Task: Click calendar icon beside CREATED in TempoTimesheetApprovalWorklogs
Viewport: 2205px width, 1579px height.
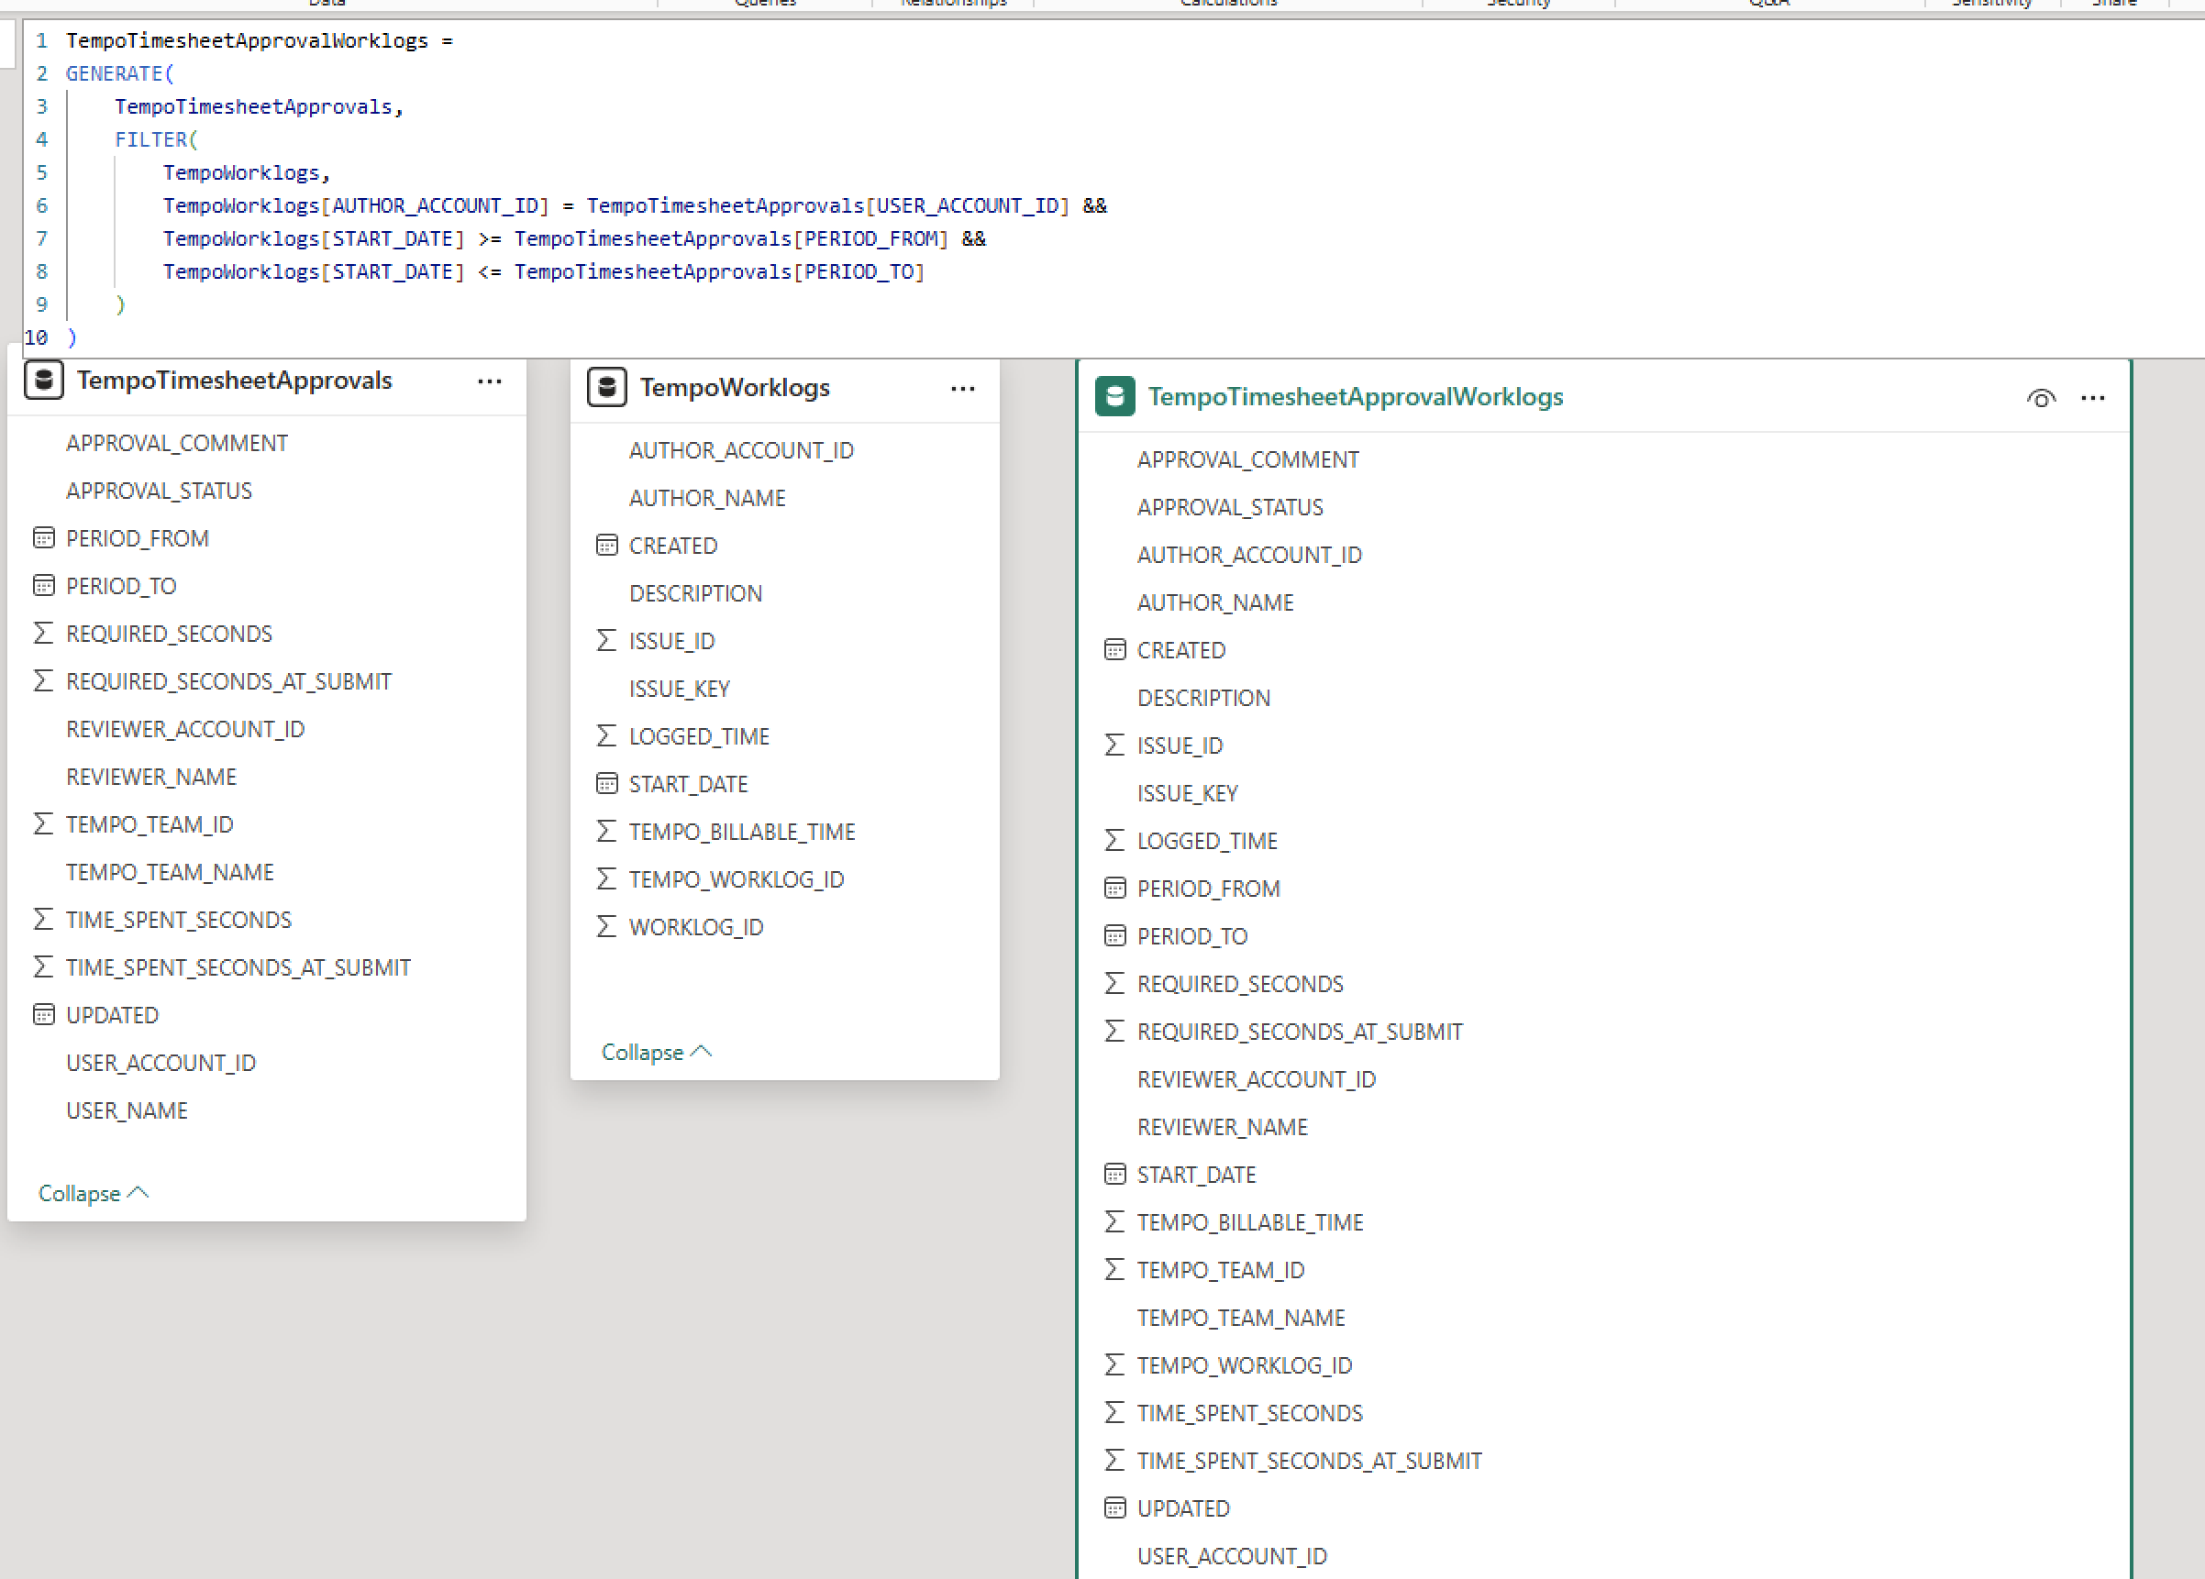Action: [1115, 649]
